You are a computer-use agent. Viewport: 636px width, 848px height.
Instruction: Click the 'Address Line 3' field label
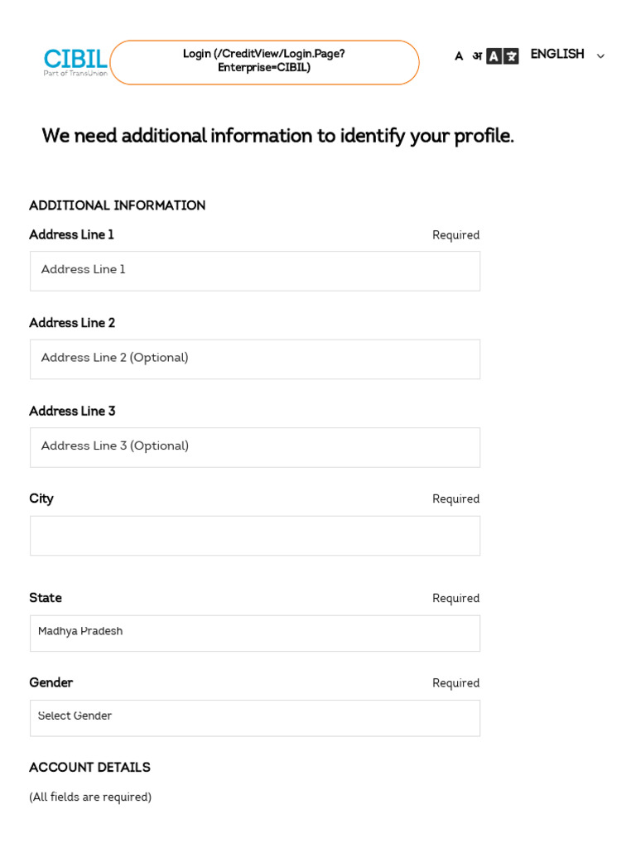tap(72, 412)
